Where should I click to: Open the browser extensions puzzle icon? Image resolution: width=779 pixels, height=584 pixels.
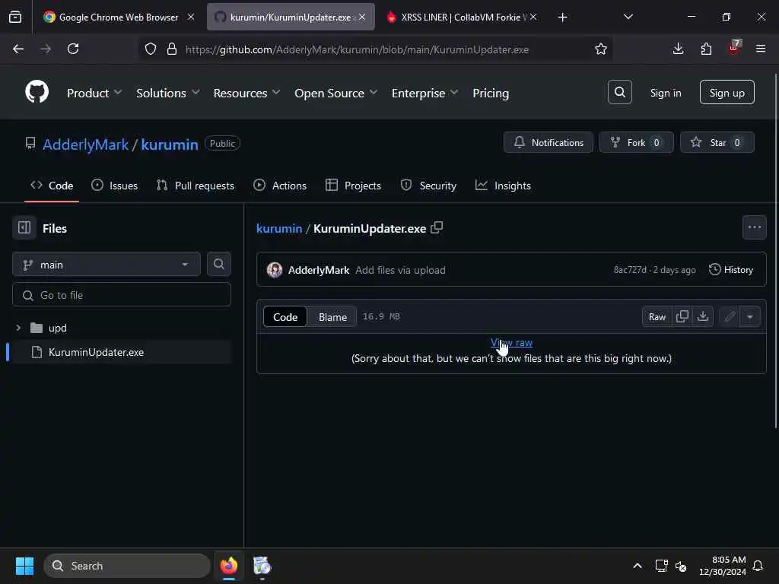tap(706, 49)
